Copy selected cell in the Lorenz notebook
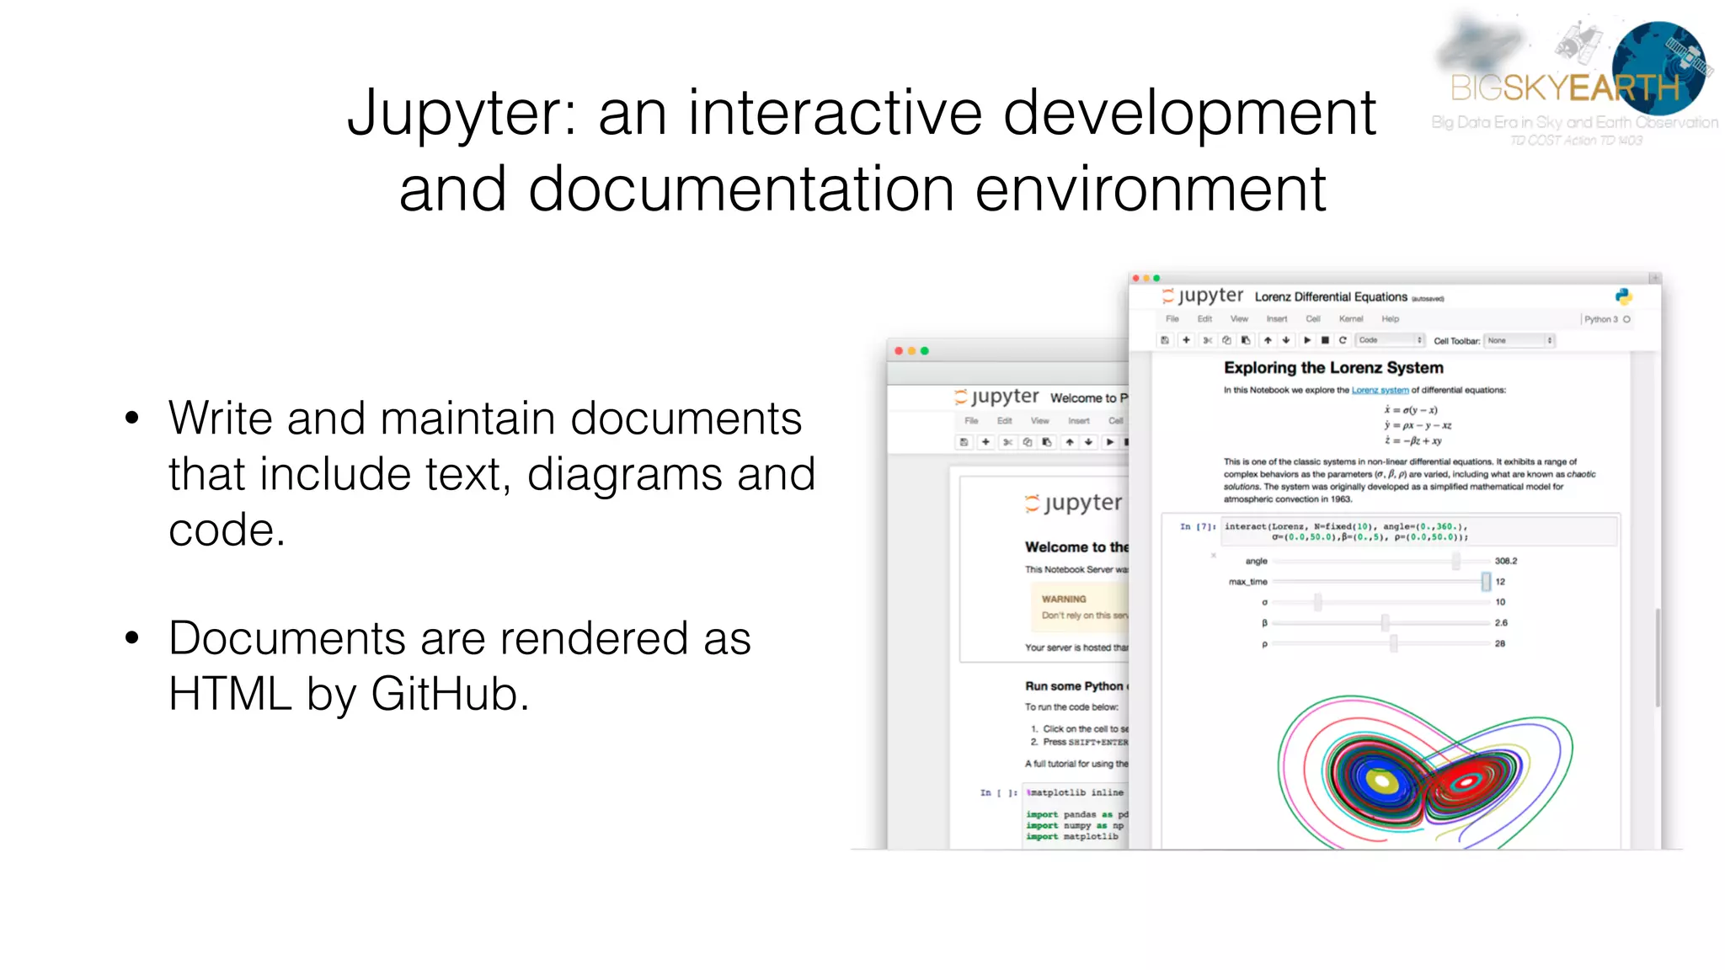Image resolution: width=1725 pixels, height=970 pixels. click(1226, 340)
